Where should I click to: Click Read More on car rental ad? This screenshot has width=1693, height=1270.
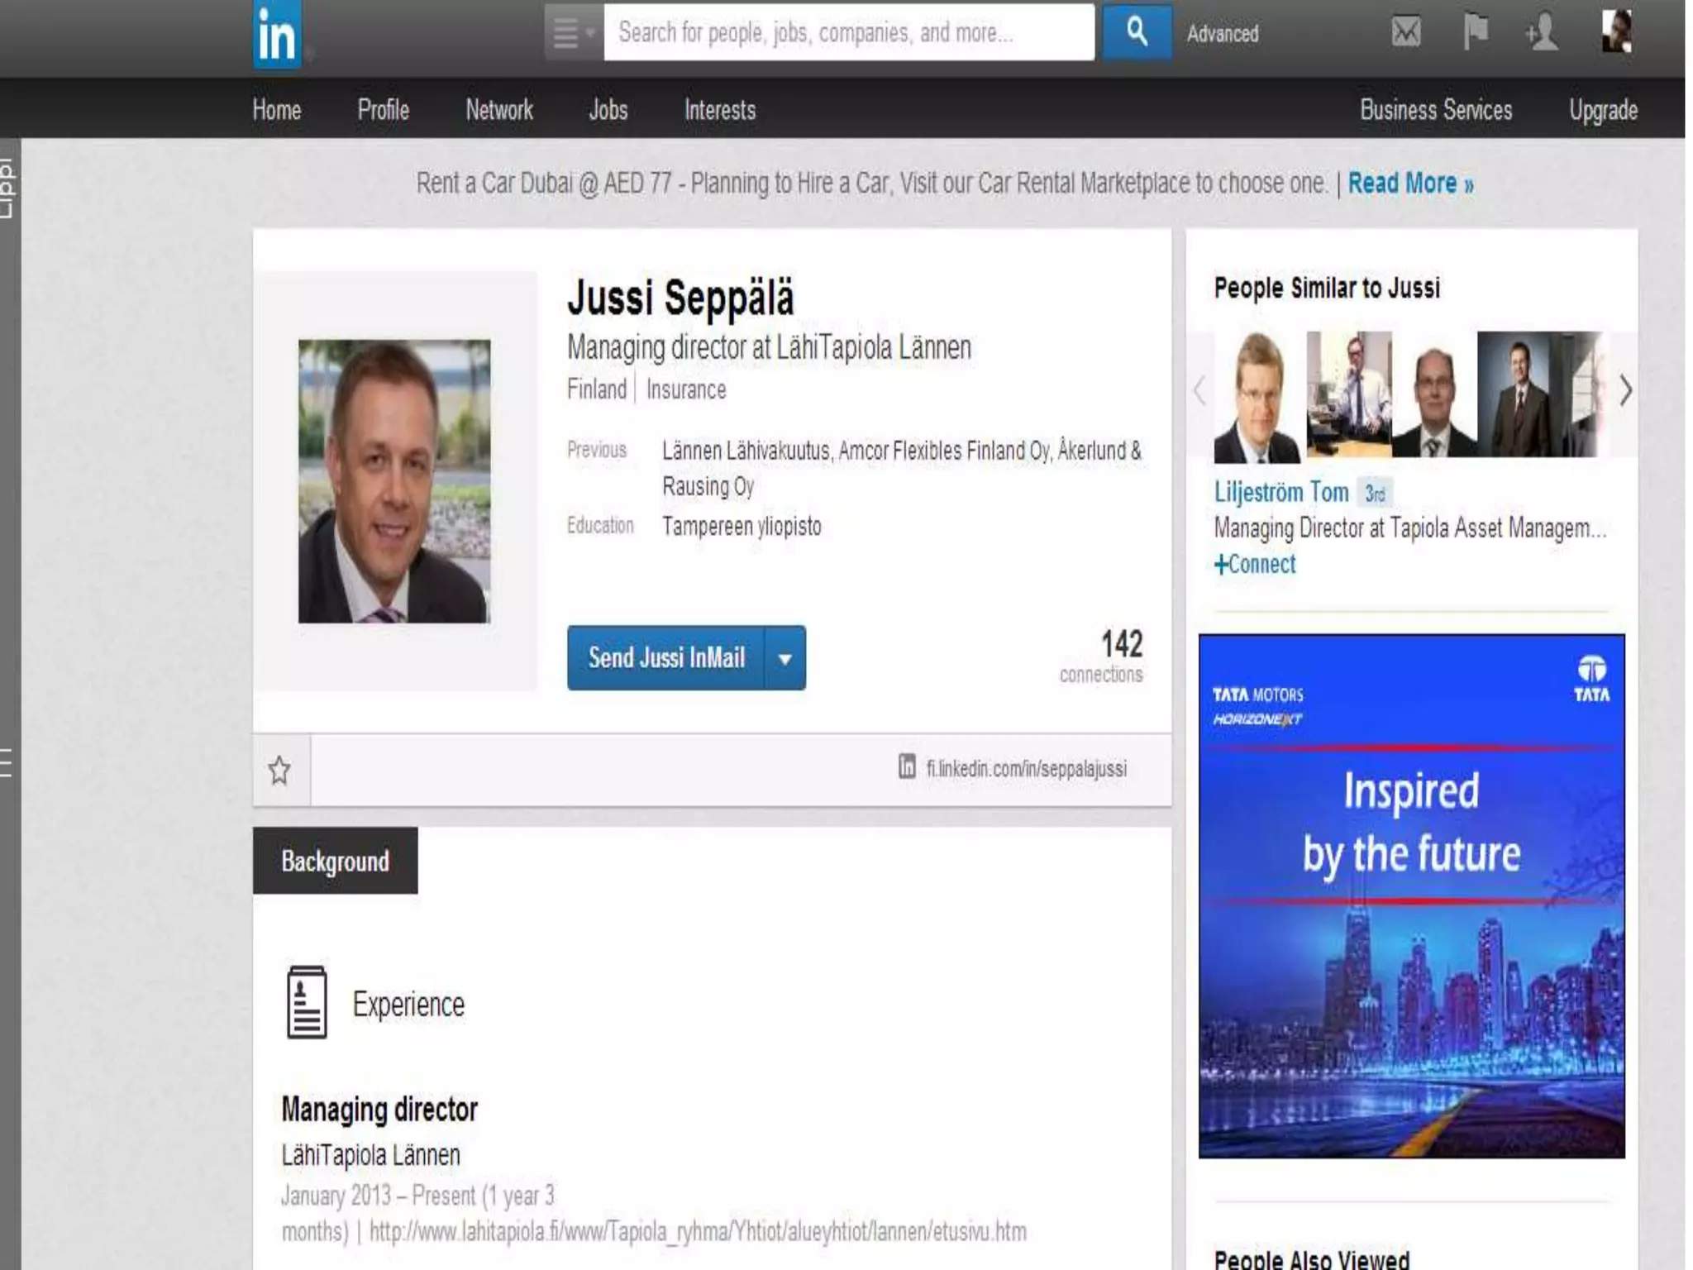[1410, 183]
